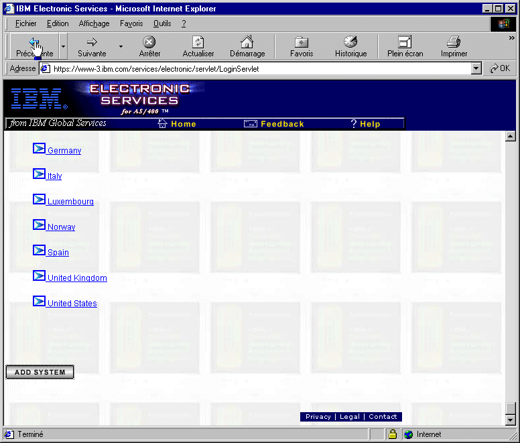Screen dimensions: 520x443
Task: Click the ADD SYSTEM button
Action: click(40, 372)
